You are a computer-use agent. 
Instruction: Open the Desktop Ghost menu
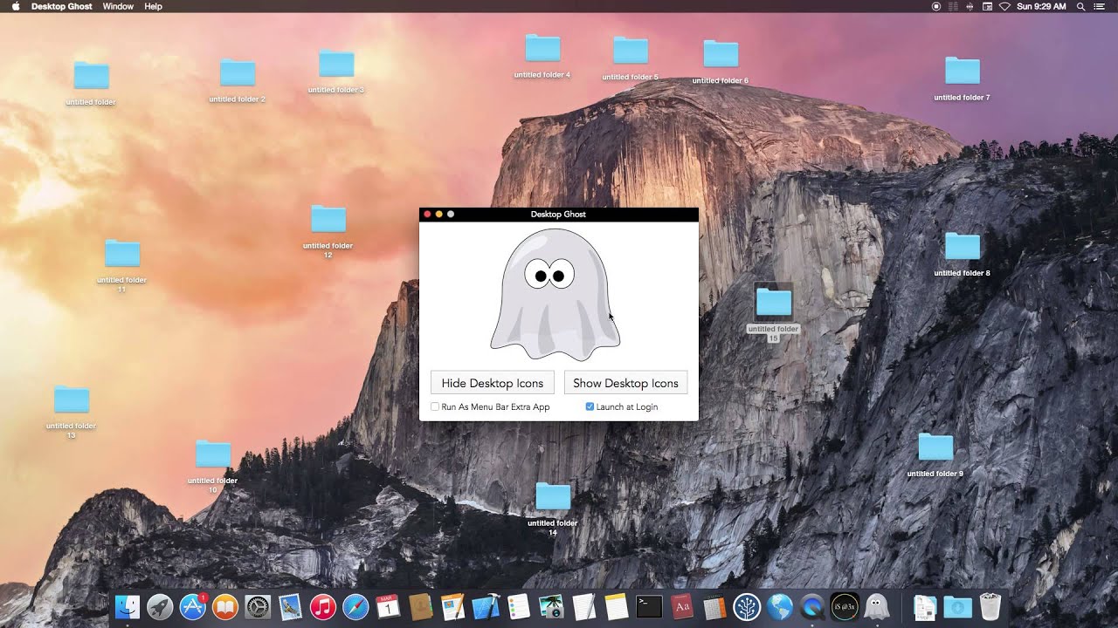(x=61, y=6)
